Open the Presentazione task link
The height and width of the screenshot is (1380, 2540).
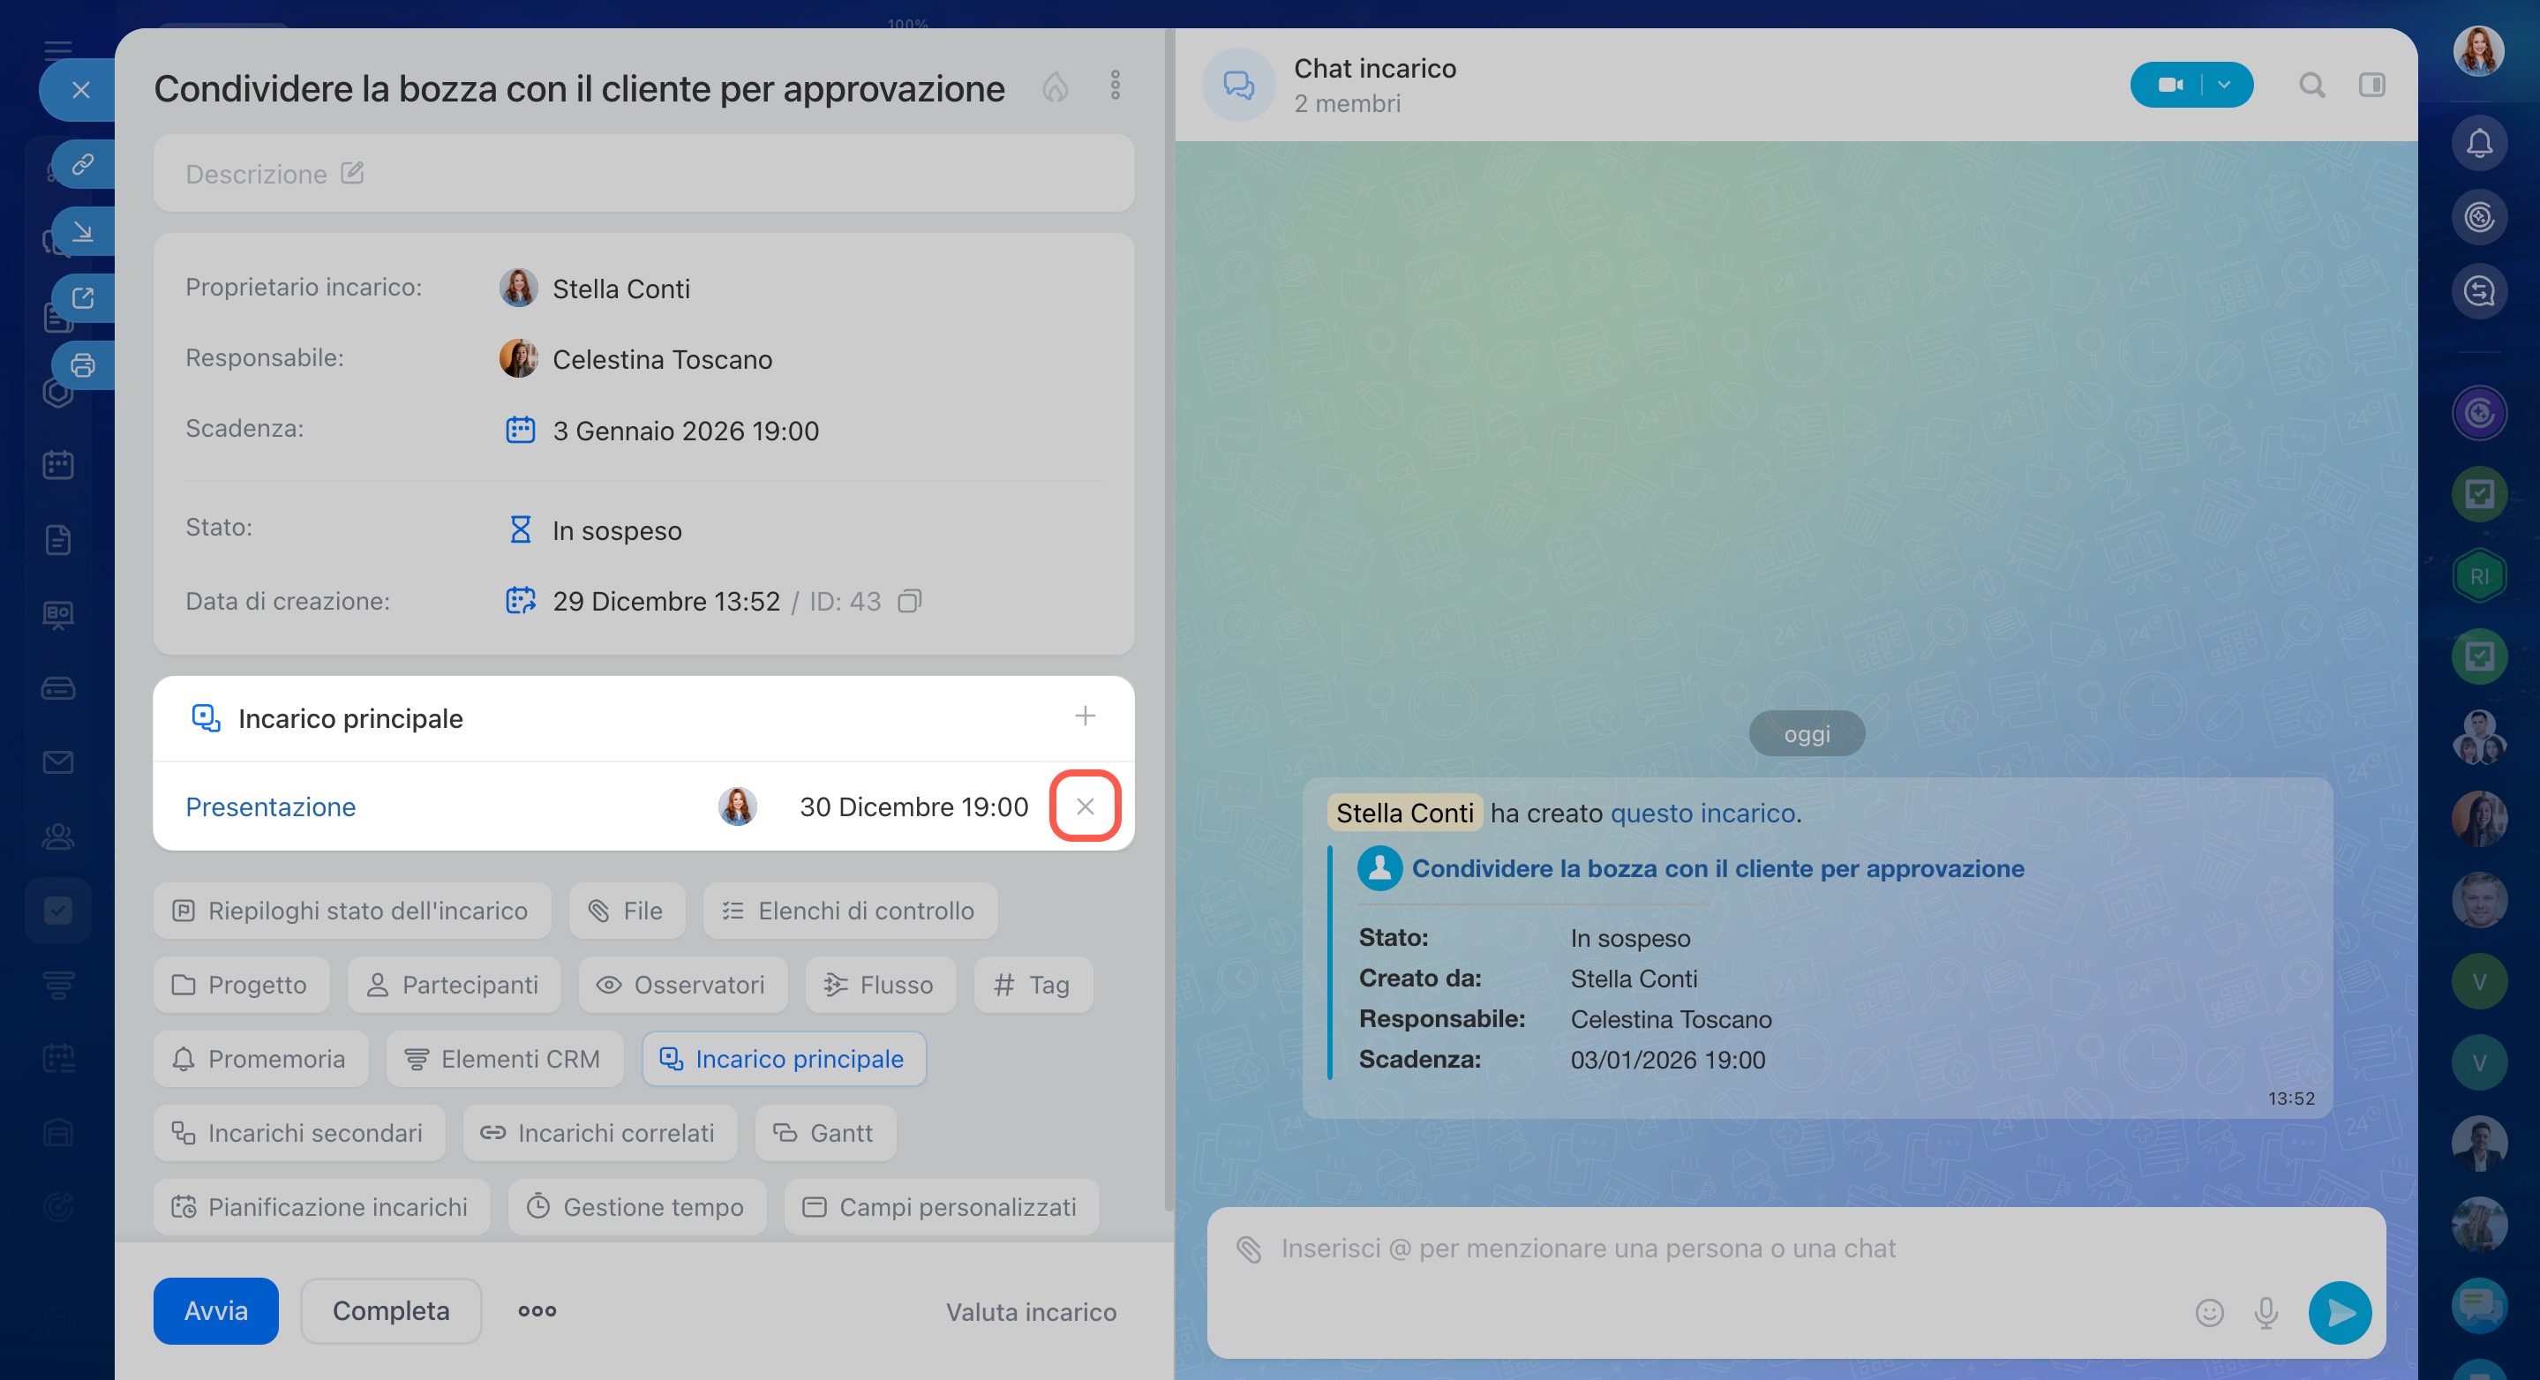pyautogui.click(x=270, y=807)
